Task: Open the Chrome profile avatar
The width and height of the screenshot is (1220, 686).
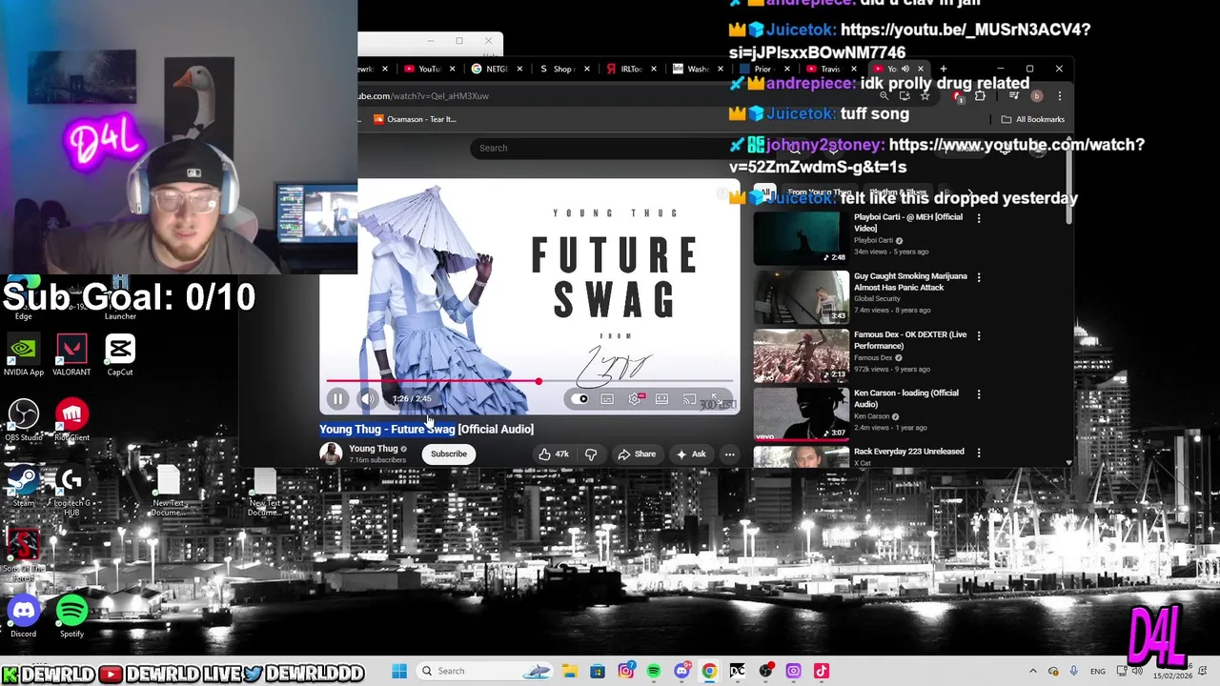Action: tap(1037, 96)
